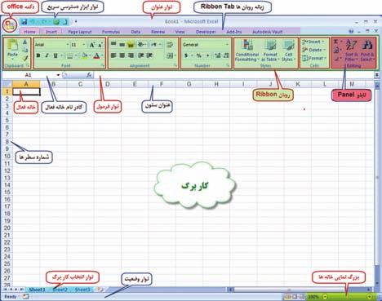Select the Sheet2 worksheet tab
The height and width of the screenshot is (301, 382).
[x=60, y=290]
